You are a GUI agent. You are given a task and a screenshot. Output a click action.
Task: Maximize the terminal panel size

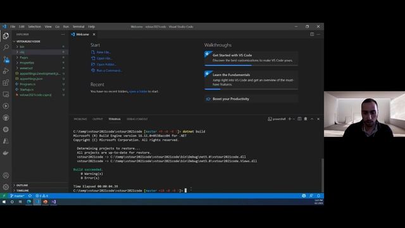coord(312,119)
